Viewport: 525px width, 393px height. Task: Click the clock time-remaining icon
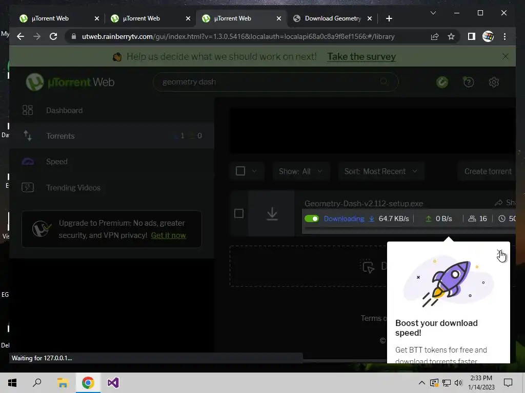pos(501,219)
